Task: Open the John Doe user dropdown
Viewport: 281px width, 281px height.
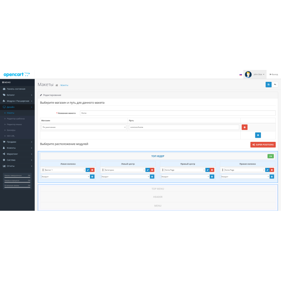Action: (x=255, y=74)
